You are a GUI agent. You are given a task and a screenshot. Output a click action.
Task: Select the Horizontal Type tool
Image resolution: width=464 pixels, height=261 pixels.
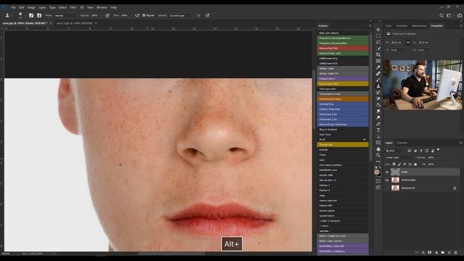pos(378,130)
